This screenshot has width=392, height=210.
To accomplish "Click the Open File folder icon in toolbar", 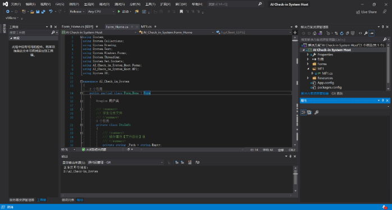I will [32, 11].
